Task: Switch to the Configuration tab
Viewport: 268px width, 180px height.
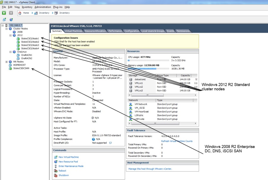Action: [x=132, y=31]
